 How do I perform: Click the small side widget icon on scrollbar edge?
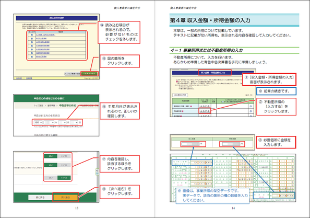pyautogui.click(x=97, y=172)
